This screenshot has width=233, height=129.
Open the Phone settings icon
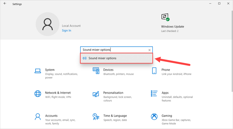[x=154, y=71]
